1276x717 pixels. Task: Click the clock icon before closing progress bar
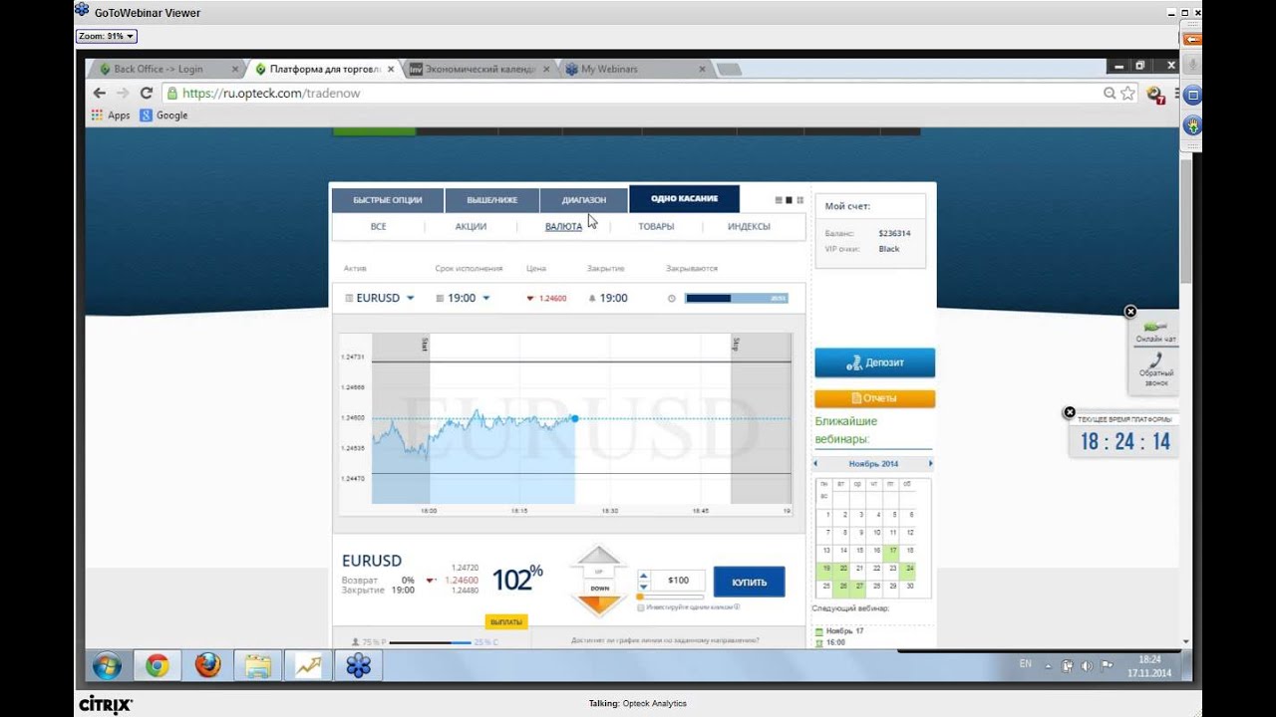(x=671, y=298)
